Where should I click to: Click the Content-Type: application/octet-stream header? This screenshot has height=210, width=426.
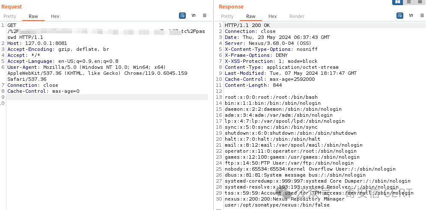[282, 67]
